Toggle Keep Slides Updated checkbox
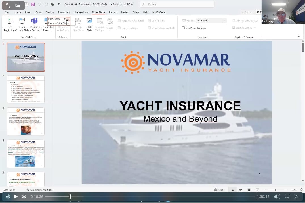Image resolution: width=305 pixels, height=203 pixels. click(119, 20)
